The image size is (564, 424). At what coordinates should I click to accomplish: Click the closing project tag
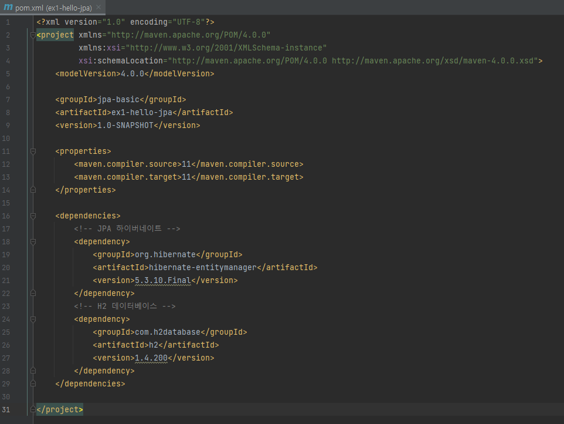(60, 409)
